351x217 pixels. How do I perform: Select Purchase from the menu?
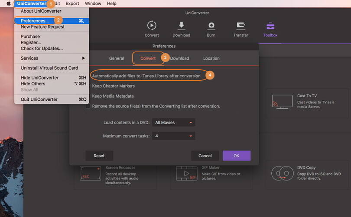52,36
